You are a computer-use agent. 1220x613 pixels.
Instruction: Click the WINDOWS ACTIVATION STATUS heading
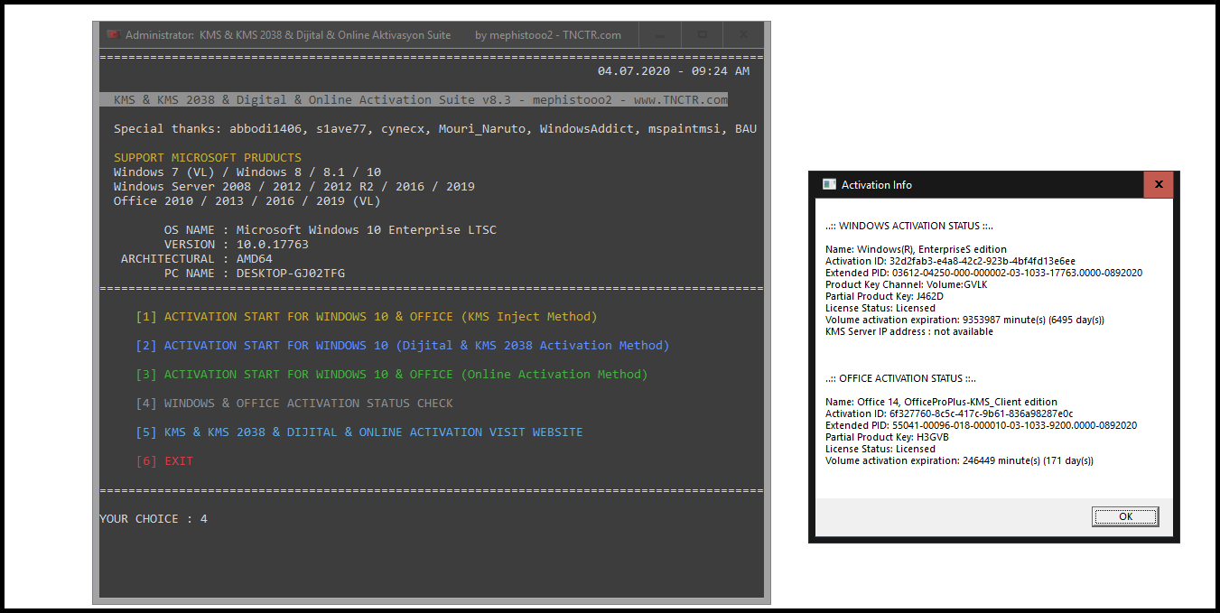[x=909, y=226]
